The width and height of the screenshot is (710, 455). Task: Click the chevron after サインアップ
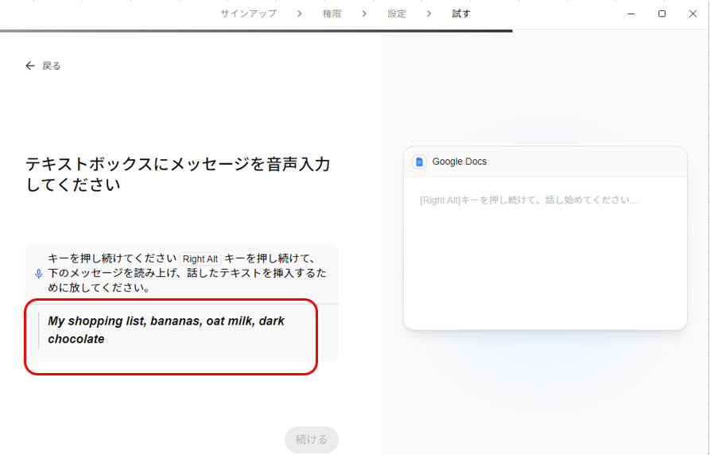pyautogui.click(x=299, y=14)
